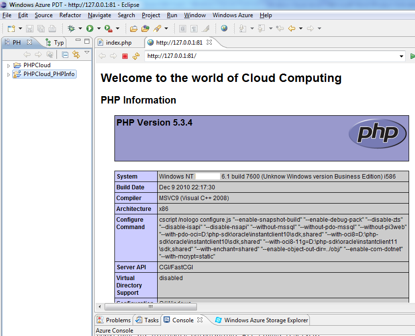Toggle Show Whitespace Characters icon
This screenshot has height=336, width=415.
pos(194,28)
